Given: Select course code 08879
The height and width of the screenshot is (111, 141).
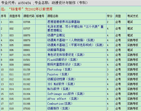Looking at the screenshot, I should (x=27, y=40).
